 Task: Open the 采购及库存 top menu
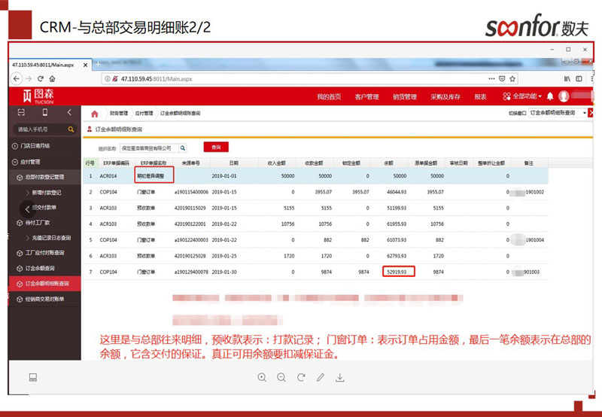tap(444, 97)
